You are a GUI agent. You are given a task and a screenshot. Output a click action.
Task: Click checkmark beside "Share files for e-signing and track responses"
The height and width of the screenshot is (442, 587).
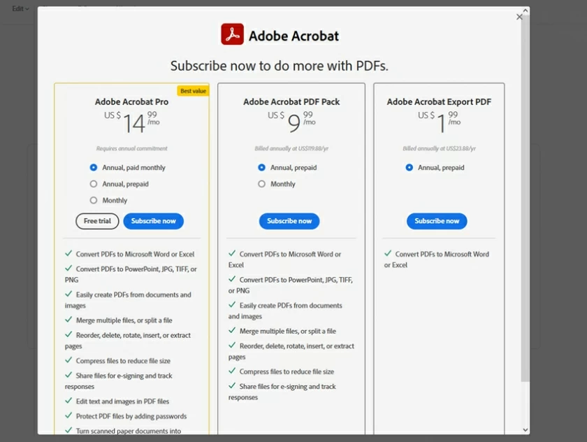pyautogui.click(x=69, y=375)
